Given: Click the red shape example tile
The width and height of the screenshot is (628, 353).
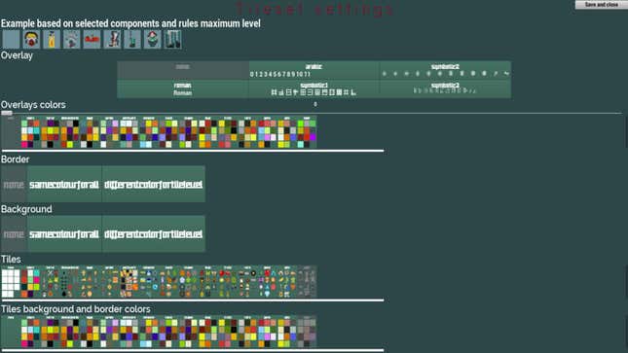Looking at the screenshot, I should [x=92, y=39].
